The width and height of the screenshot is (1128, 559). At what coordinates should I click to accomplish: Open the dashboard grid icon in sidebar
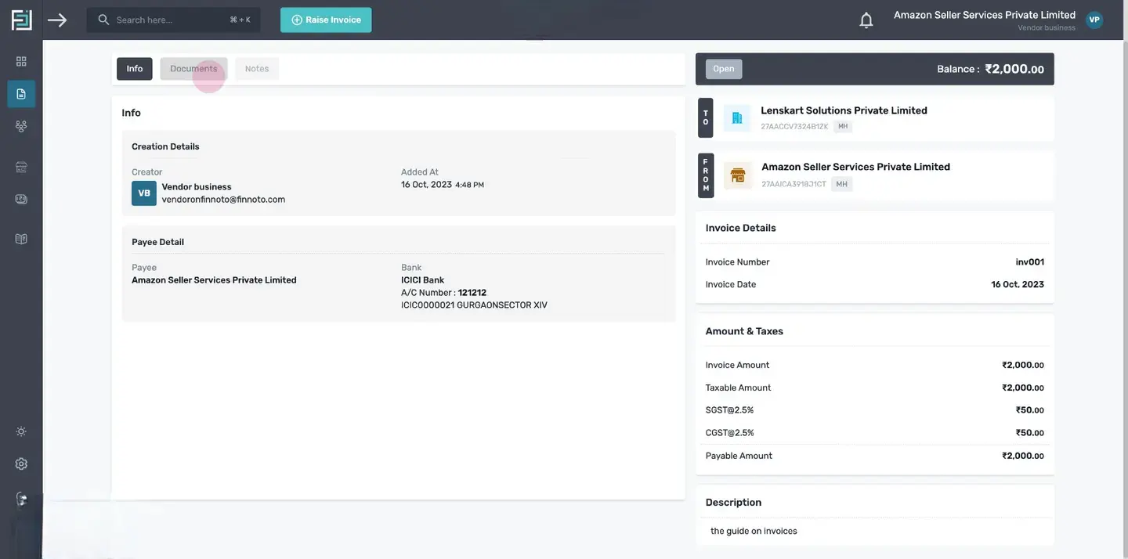click(21, 61)
